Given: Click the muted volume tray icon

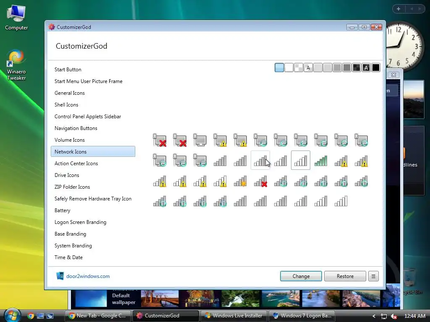Looking at the screenshot, I should coord(394,316).
